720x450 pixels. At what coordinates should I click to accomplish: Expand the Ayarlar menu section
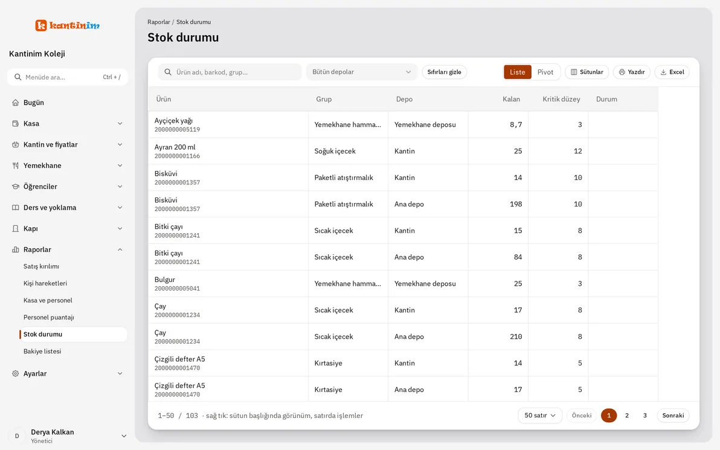coord(67,374)
